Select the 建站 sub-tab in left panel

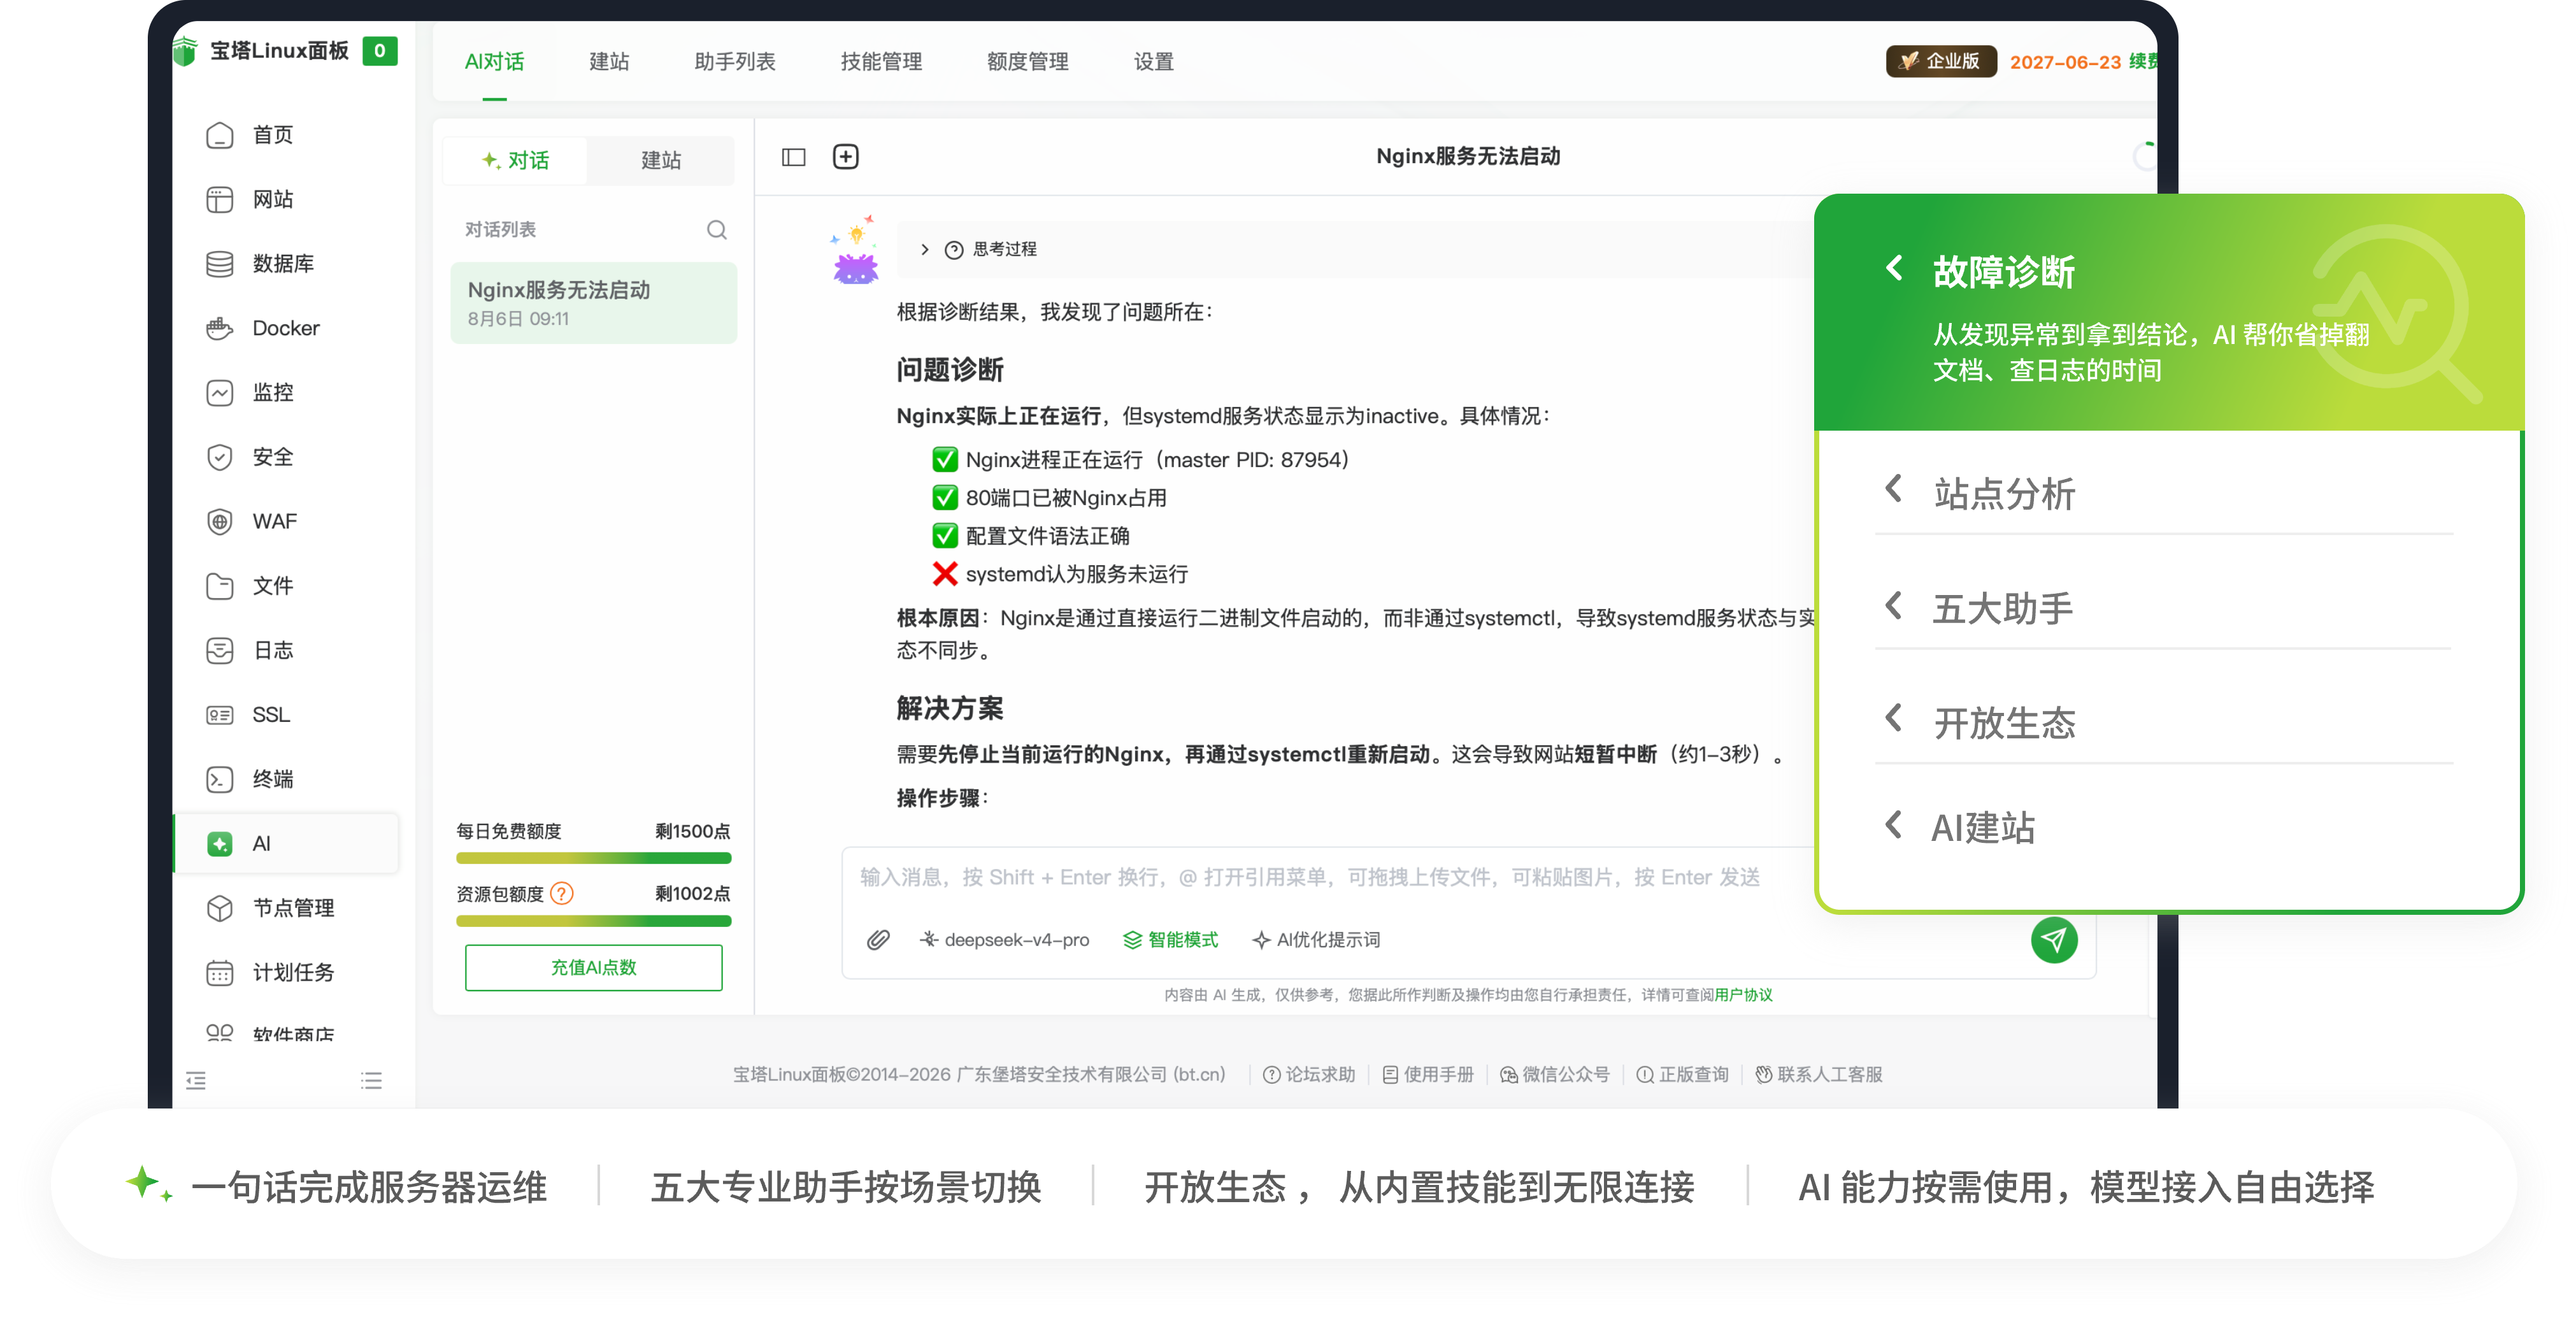tap(661, 160)
